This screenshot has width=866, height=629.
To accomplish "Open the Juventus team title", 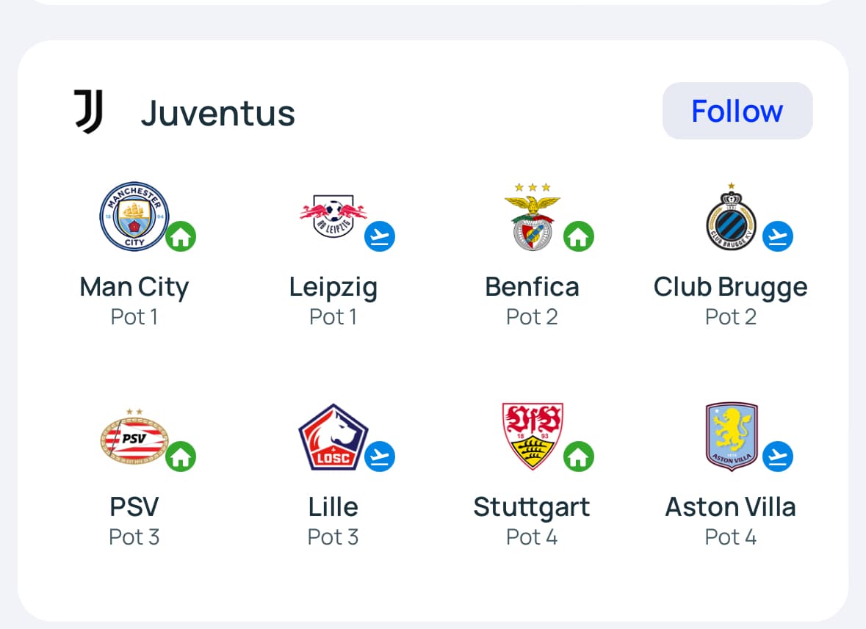I will [217, 113].
